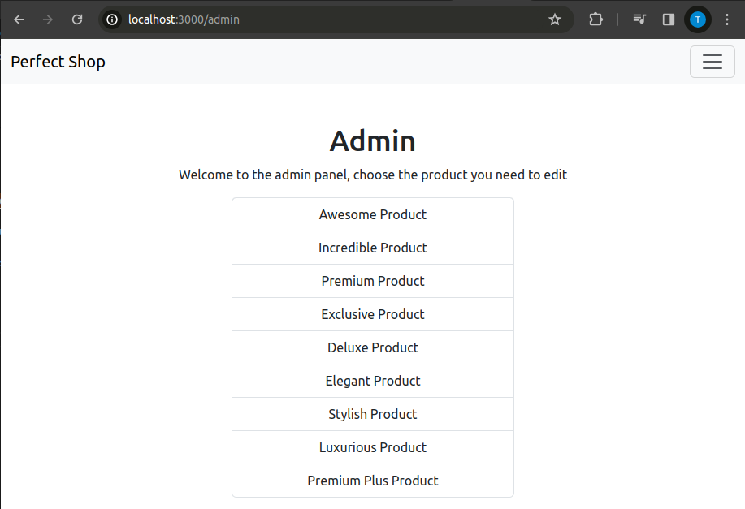Screen dimensions: 745x509
Task: Bookmark this page with the star icon
Action: coord(554,19)
